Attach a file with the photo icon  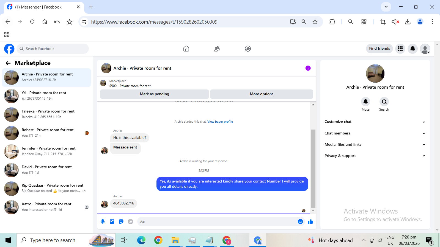[112, 221]
